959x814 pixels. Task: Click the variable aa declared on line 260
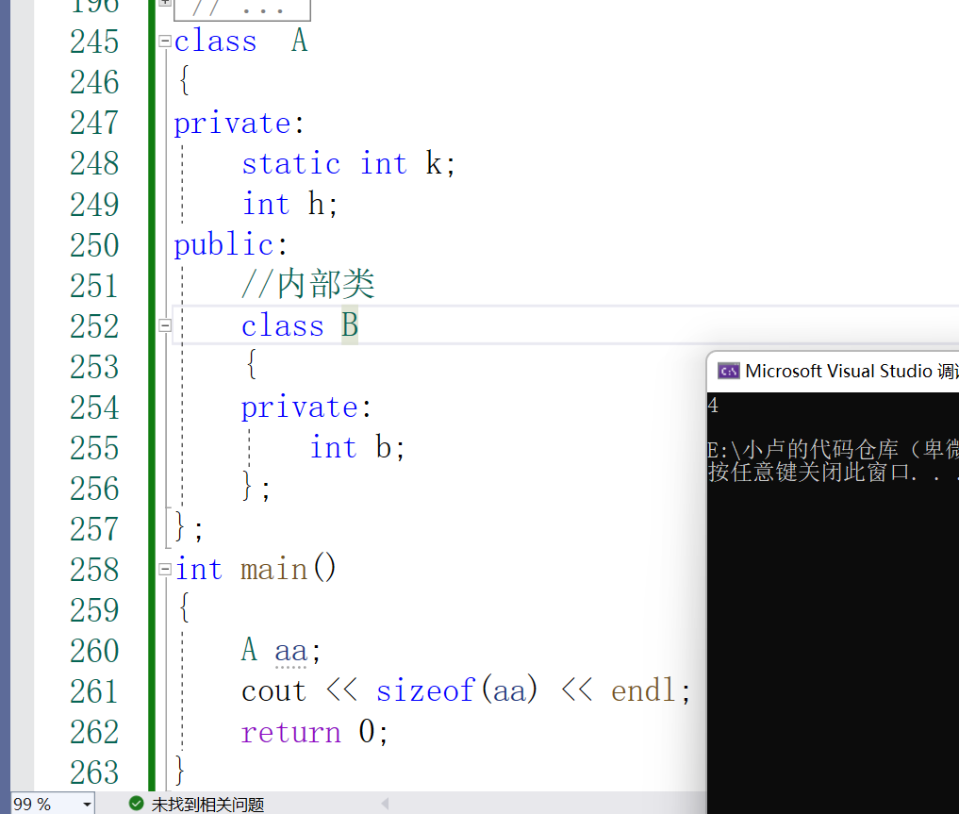(x=290, y=650)
